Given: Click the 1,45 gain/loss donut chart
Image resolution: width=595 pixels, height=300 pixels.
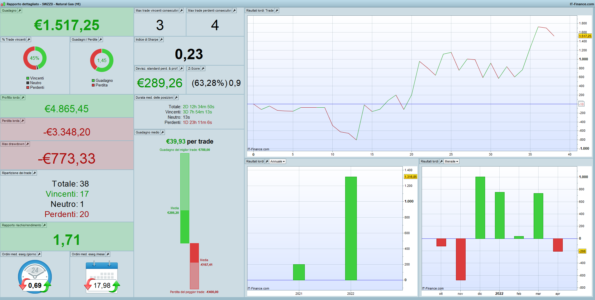Looking at the screenshot, I should click(x=102, y=60).
